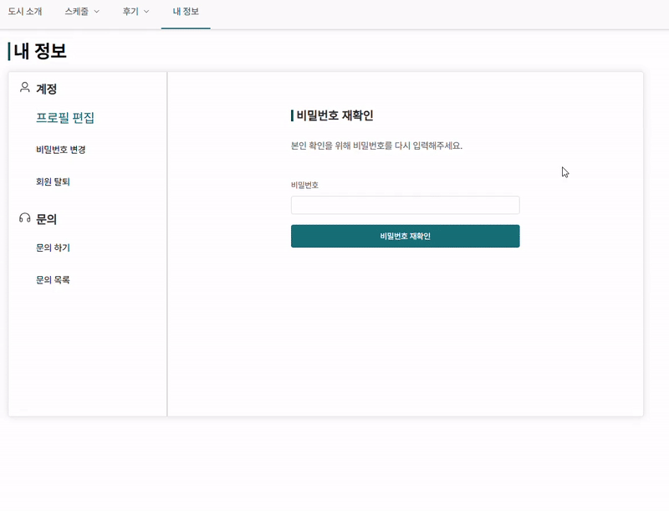Open the 스케줄 menu item
Screen dimensions: 669x511
[77, 12]
